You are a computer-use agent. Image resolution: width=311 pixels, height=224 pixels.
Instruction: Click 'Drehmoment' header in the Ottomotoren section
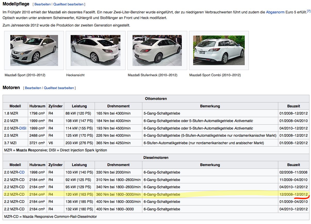(118, 106)
